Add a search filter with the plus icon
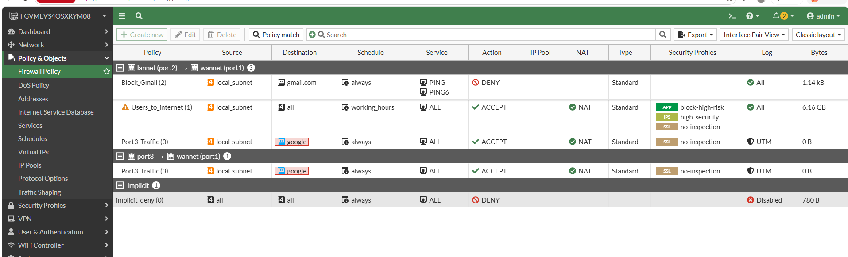The image size is (848, 257). (x=312, y=35)
